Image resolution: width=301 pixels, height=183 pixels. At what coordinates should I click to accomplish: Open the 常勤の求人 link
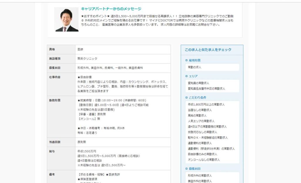click(x=195, y=67)
